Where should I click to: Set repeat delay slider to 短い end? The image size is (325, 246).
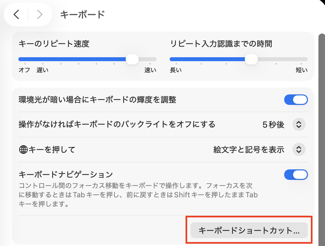click(x=306, y=60)
